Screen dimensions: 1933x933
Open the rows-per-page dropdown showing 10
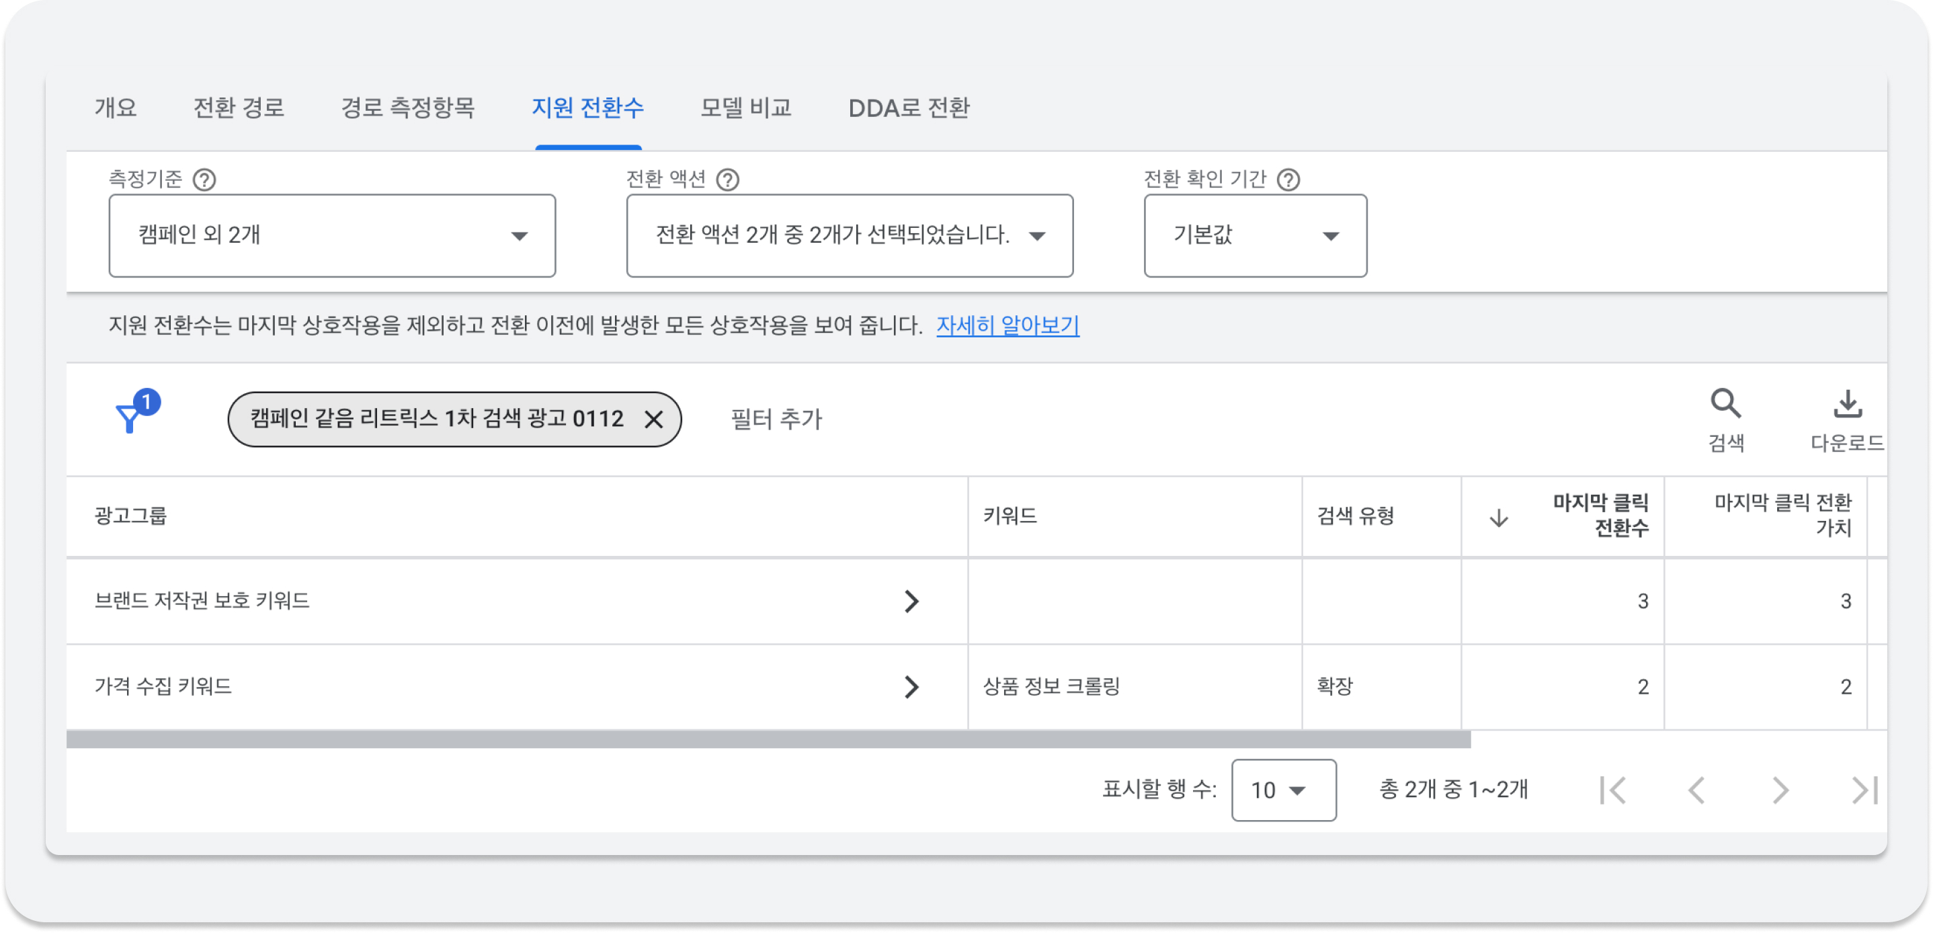coord(1283,790)
